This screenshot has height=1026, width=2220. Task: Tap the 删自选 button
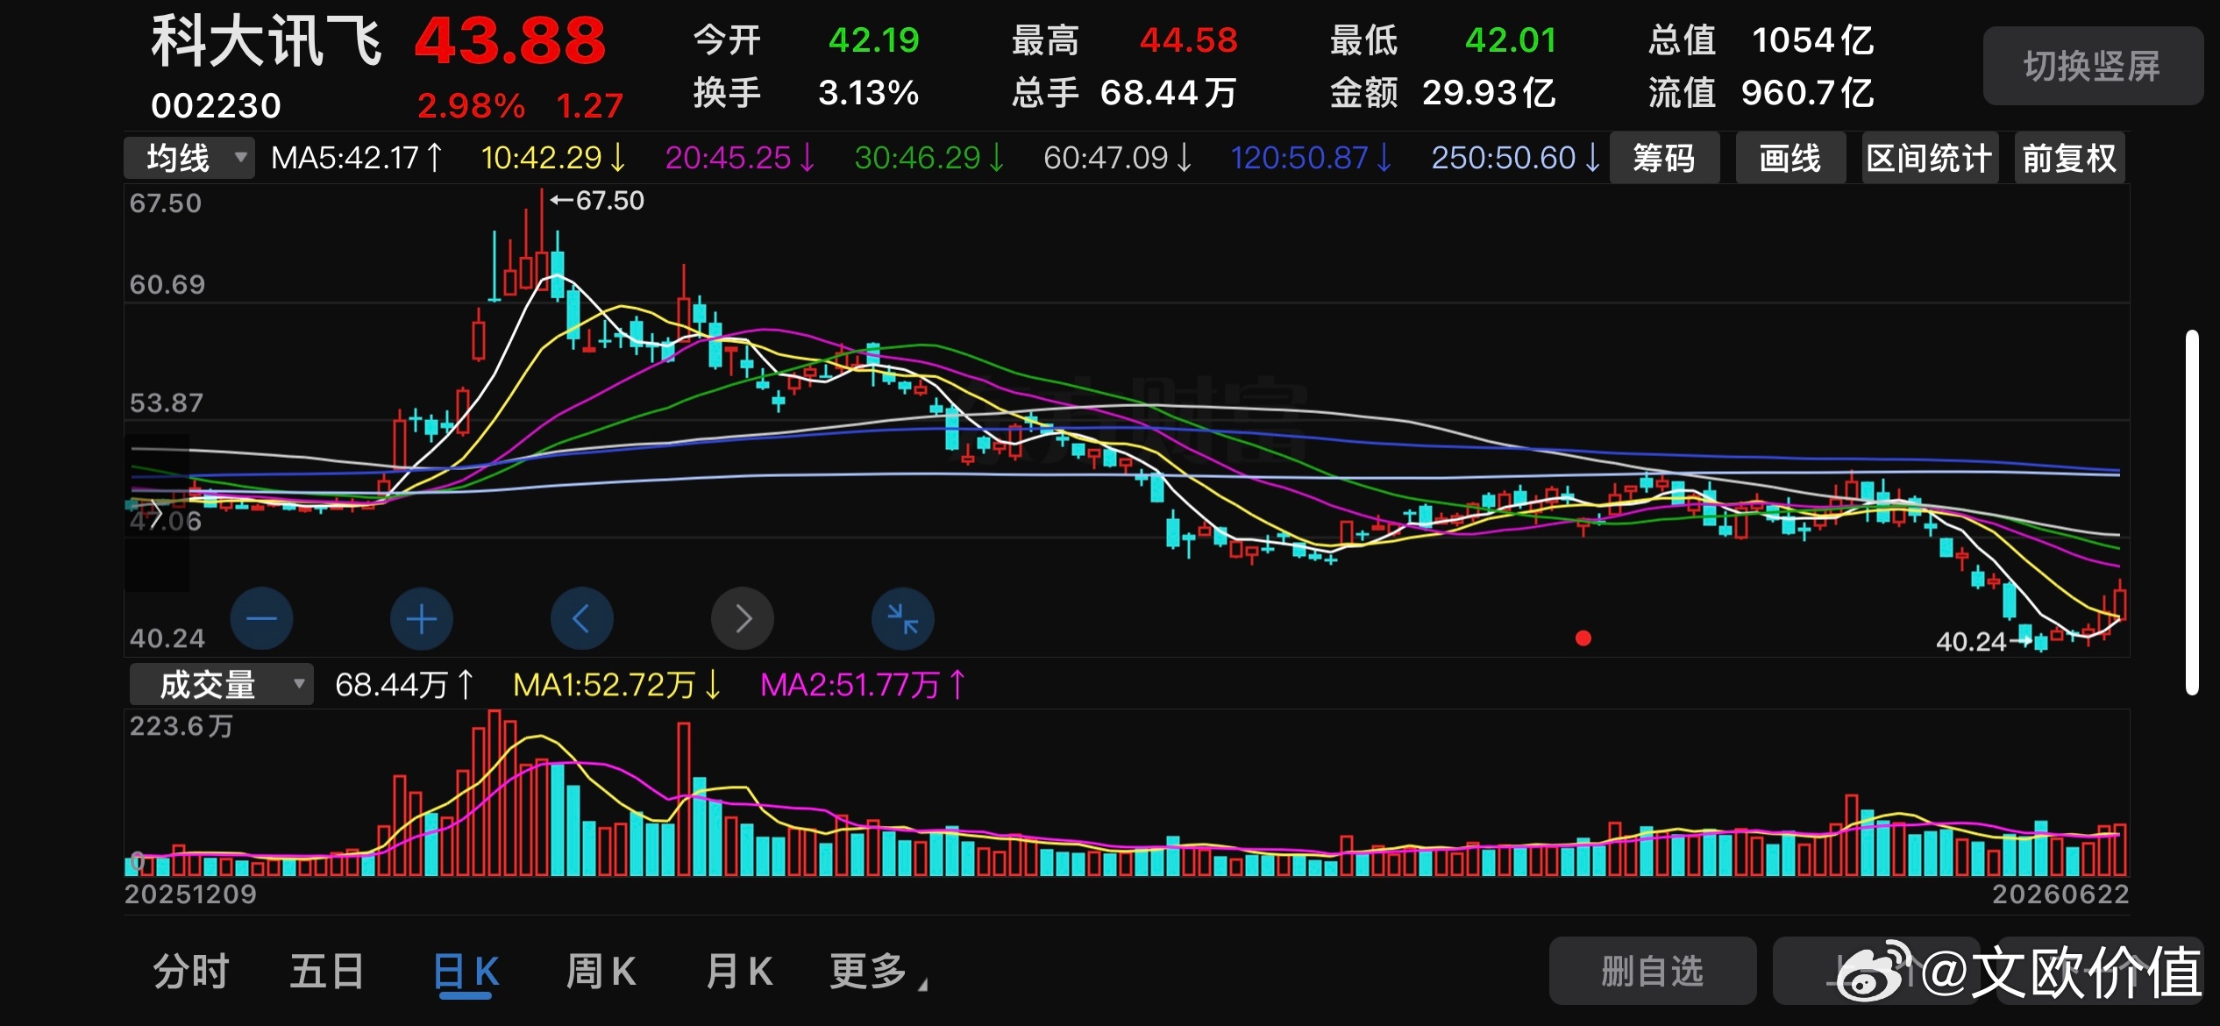tap(1653, 971)
